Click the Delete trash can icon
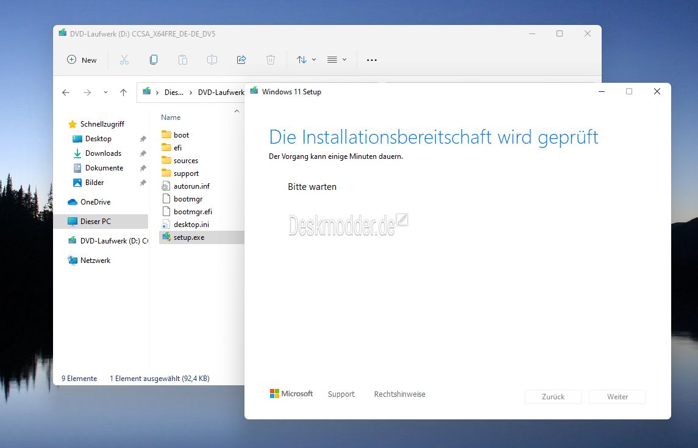The height and width of the screenshot is (448, 698). click(x=270, y=60)
